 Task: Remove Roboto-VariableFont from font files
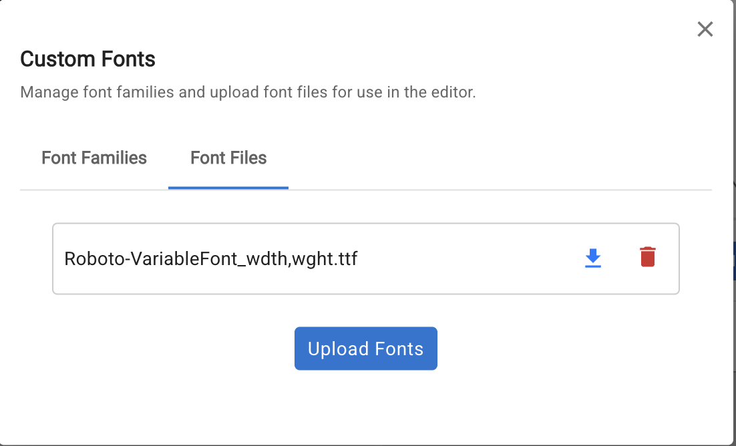(x=647, y=258)
